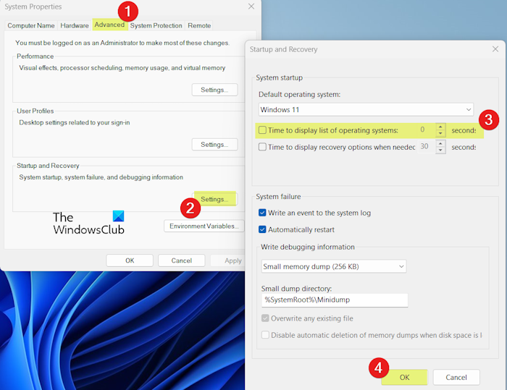This screenshot has width=507, height=390.
Task: Click Cancel in System Properties window
Action: [x=181, y=260]
